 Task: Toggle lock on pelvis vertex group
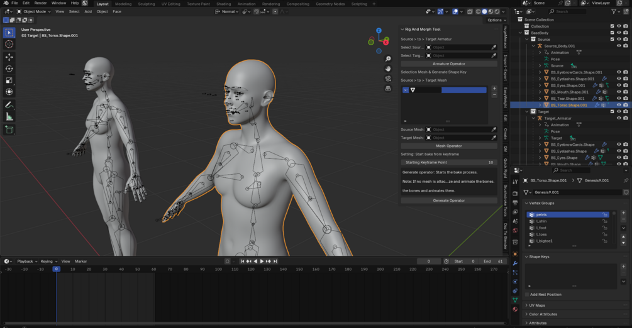(604, 215)
